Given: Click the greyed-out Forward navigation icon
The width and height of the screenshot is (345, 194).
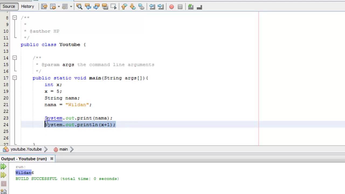Looking at the screenshot, I should click(65, 6).
